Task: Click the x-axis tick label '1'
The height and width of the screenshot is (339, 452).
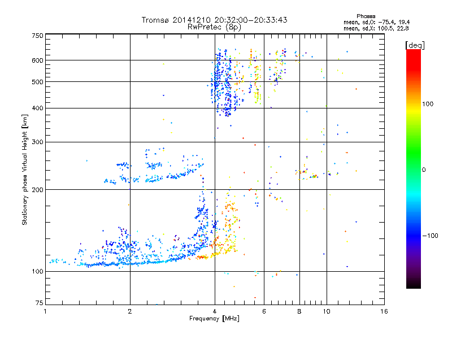Action: 45,311
